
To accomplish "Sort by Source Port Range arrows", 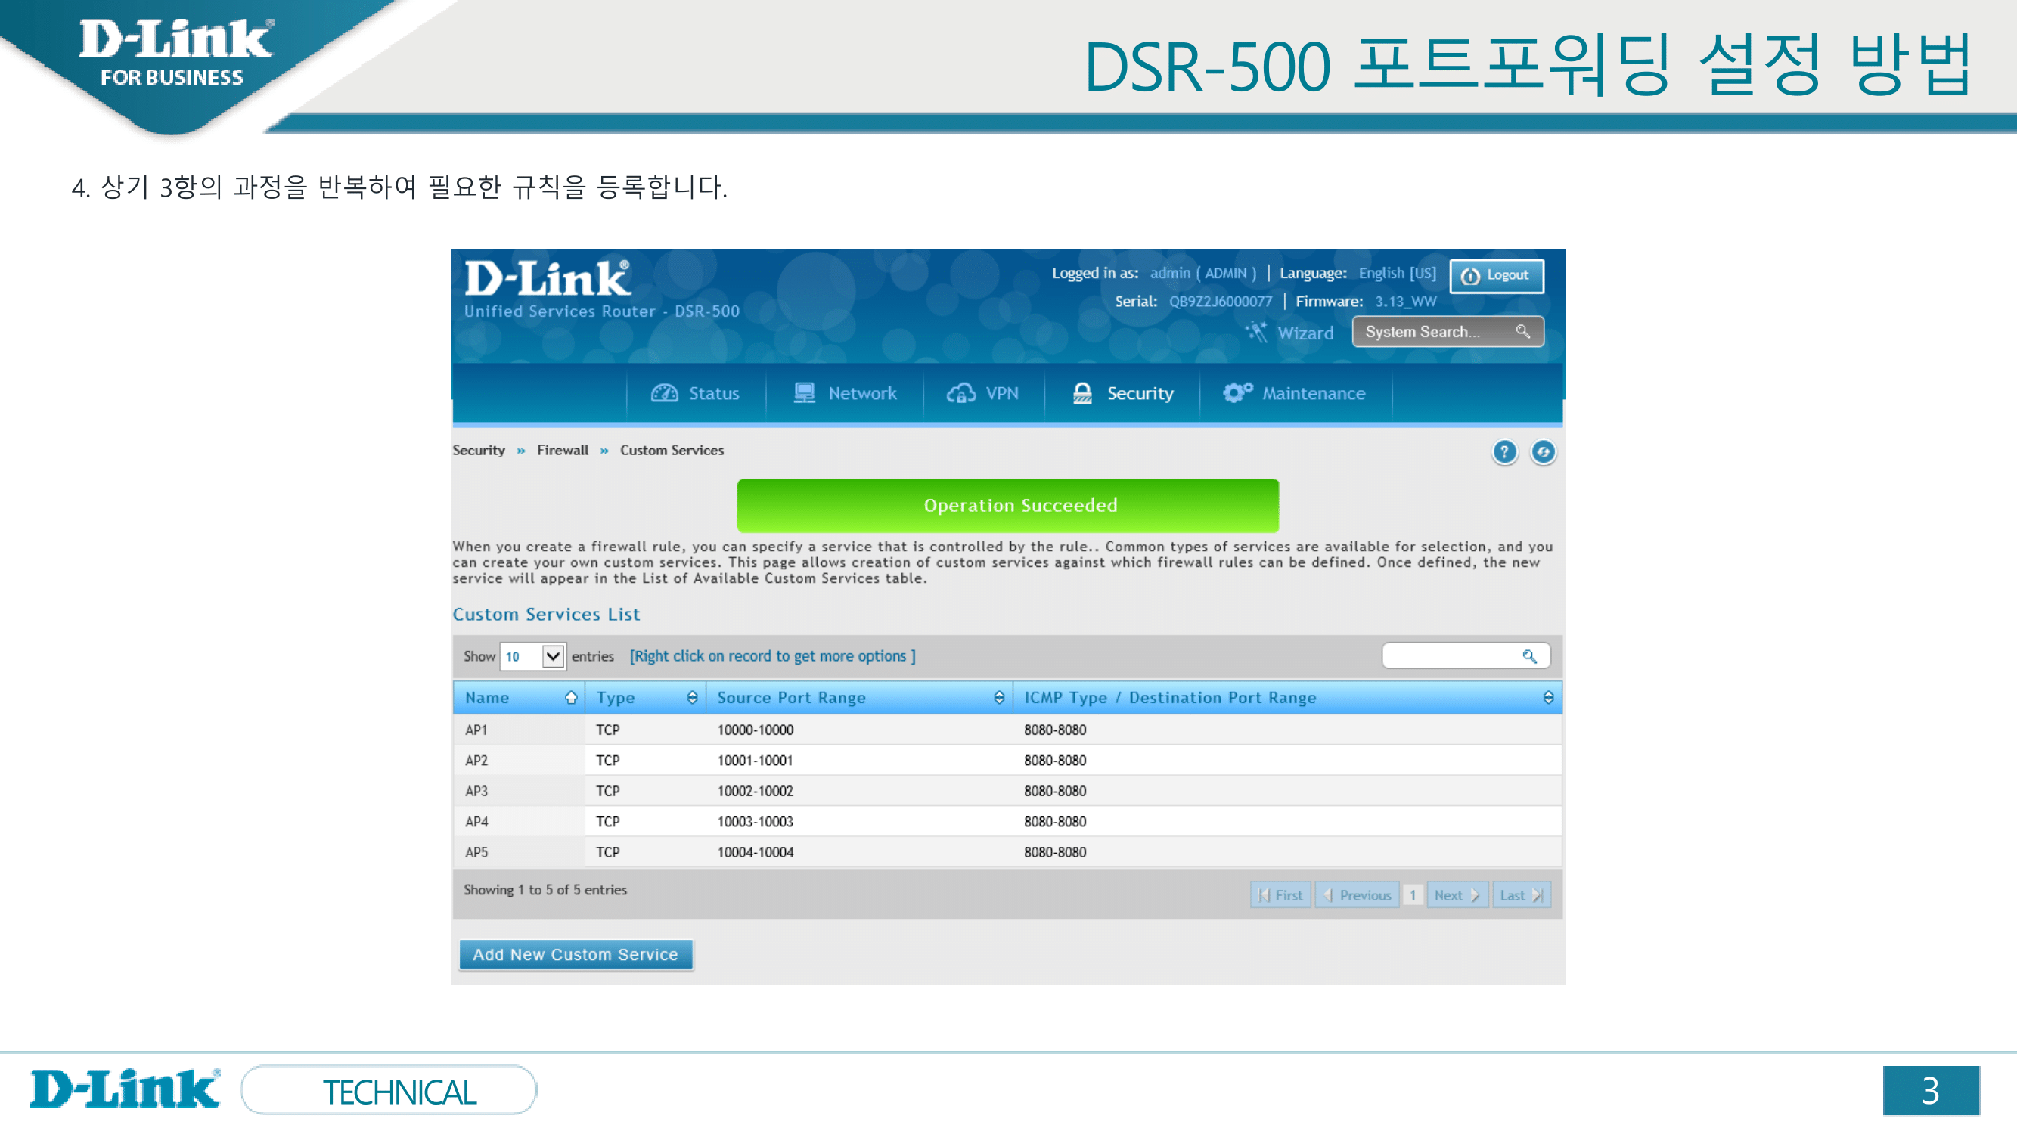I will 999,697.
